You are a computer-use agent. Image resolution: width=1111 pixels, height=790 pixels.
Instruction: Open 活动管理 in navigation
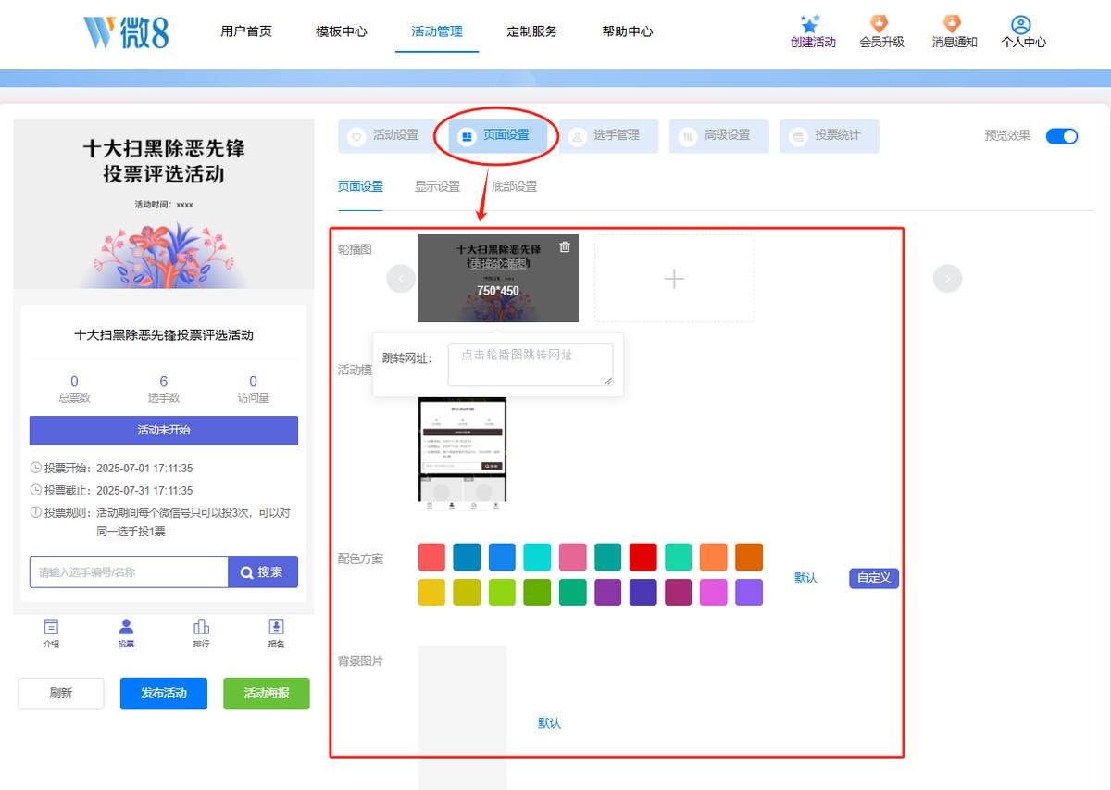tap(437, 31)
